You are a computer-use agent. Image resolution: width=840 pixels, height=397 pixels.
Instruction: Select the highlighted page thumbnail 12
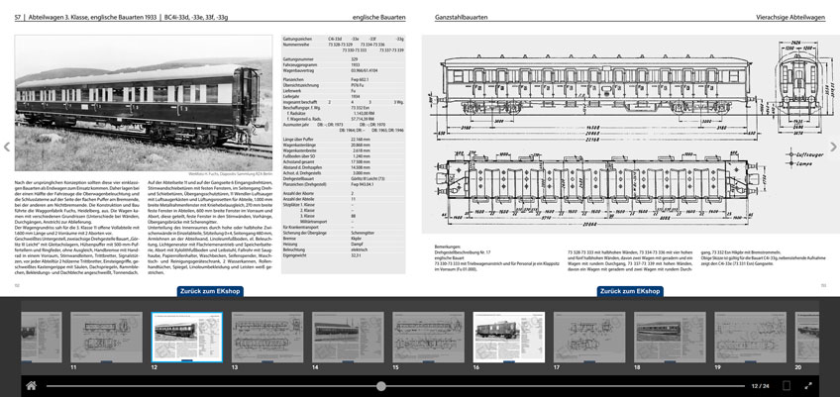[187, 338]
